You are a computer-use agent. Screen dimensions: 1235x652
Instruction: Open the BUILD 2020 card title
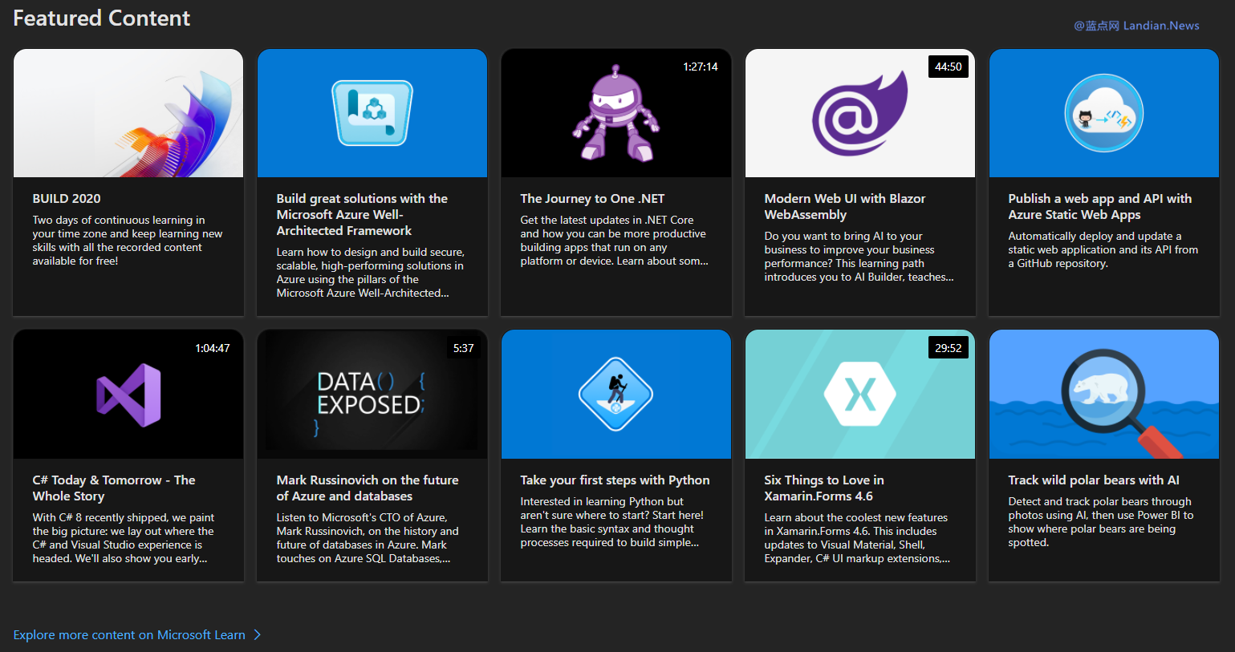click(x=67, y=199)
